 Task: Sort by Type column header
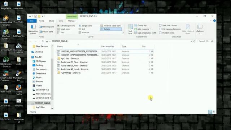[131, 47]
